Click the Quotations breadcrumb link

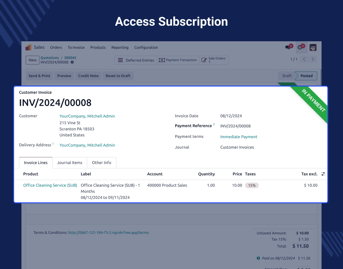point(50,58)
